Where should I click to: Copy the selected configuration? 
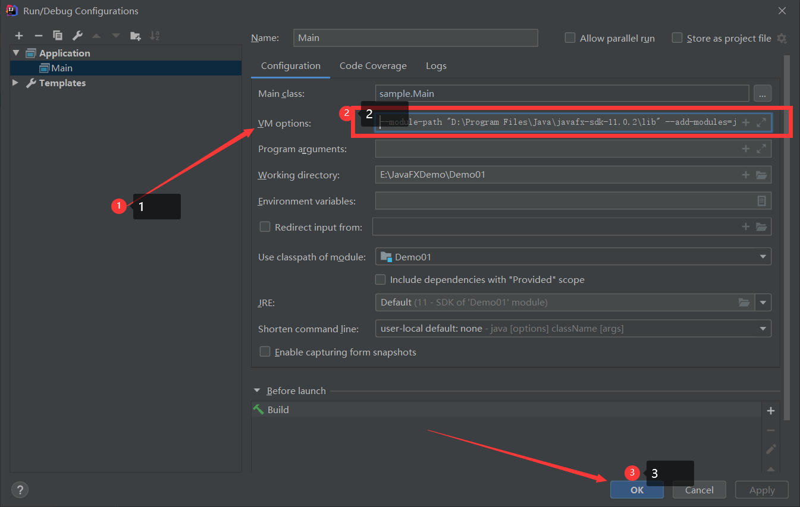tap(58, 36)
